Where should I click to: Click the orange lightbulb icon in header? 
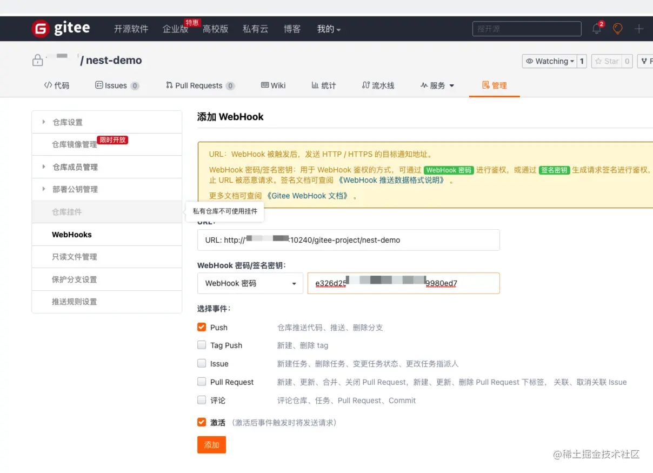click(x=617, y=29)
